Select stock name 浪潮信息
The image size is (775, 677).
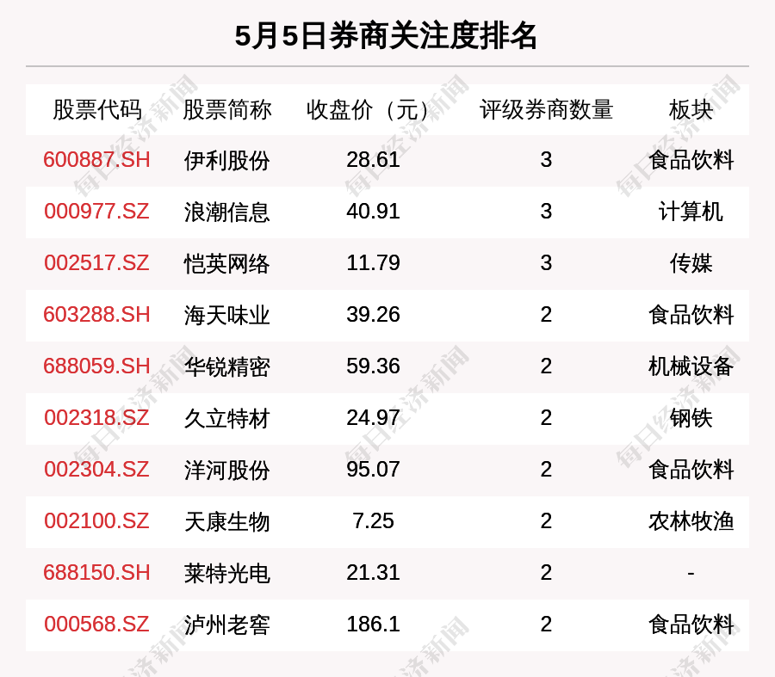click(x=226, y=212)
